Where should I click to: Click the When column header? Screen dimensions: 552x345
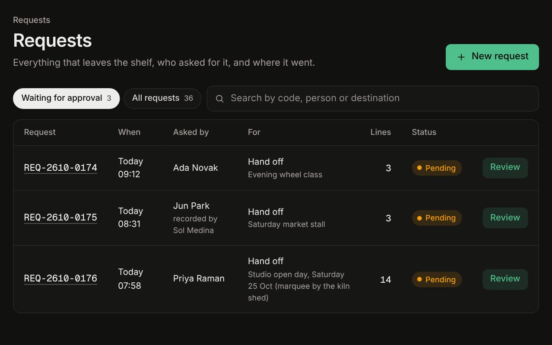click(129, 132)
